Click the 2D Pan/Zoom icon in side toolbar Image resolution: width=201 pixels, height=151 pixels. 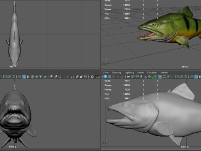coord(149,77)
